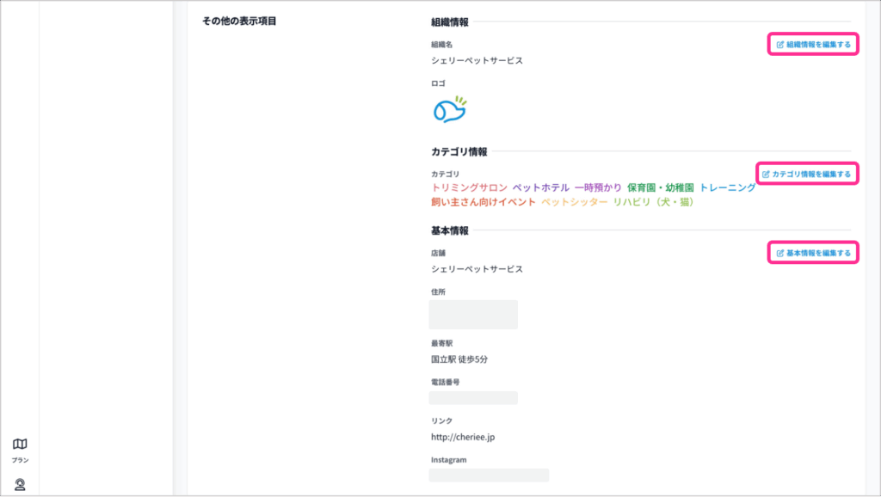Click the blue organization logo image

click(x=449, y=108)
